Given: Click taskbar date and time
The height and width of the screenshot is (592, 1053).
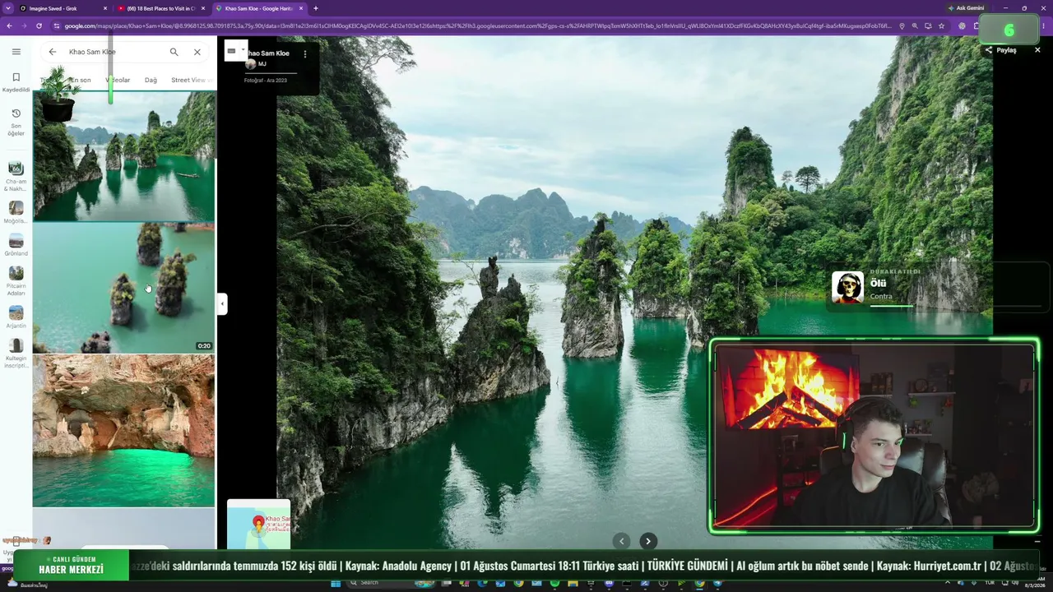Looking at the screenshot, I should 1033,583.
